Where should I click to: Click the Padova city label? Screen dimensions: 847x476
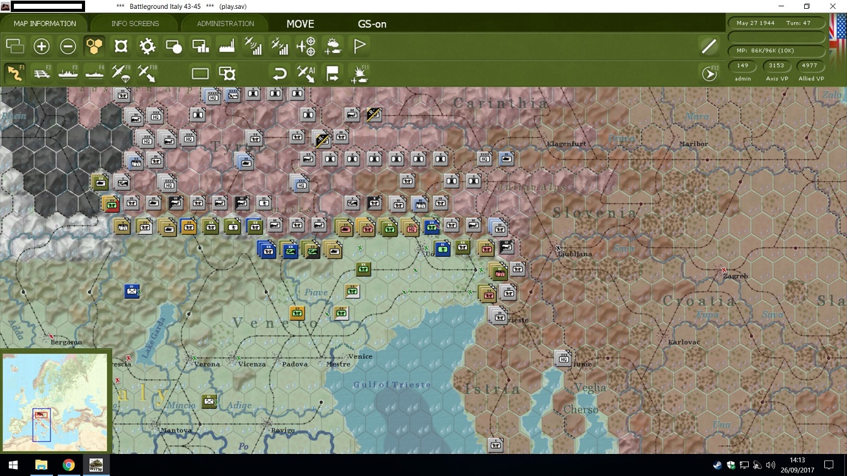pyautogui.click(x=295, y=364)
